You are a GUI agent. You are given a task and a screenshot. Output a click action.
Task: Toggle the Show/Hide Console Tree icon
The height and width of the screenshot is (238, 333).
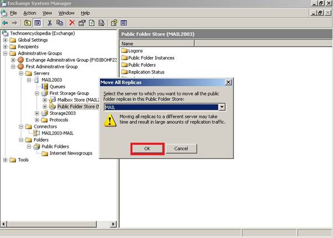pyautogui.click(x=37, y=23)
